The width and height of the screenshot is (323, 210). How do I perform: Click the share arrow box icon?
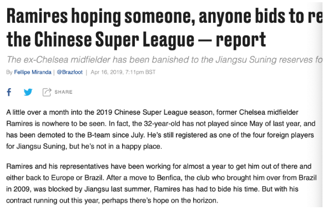tap(47, 92)
